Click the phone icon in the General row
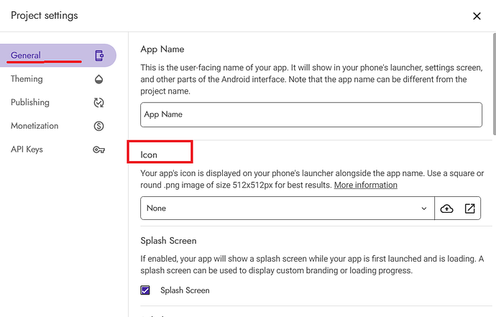The image size is (496, 317). click(99, 56)
